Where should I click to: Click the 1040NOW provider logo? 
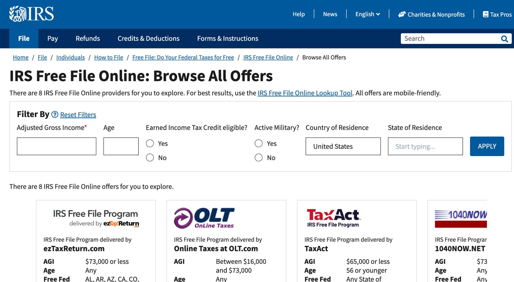tap(461, 218)
